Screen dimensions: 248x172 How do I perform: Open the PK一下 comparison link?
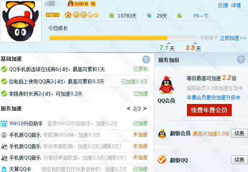(x=201, y=16)
